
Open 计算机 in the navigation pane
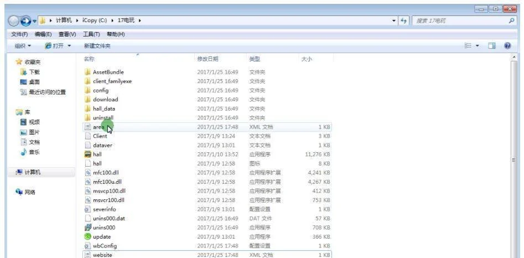pos(32,173)
